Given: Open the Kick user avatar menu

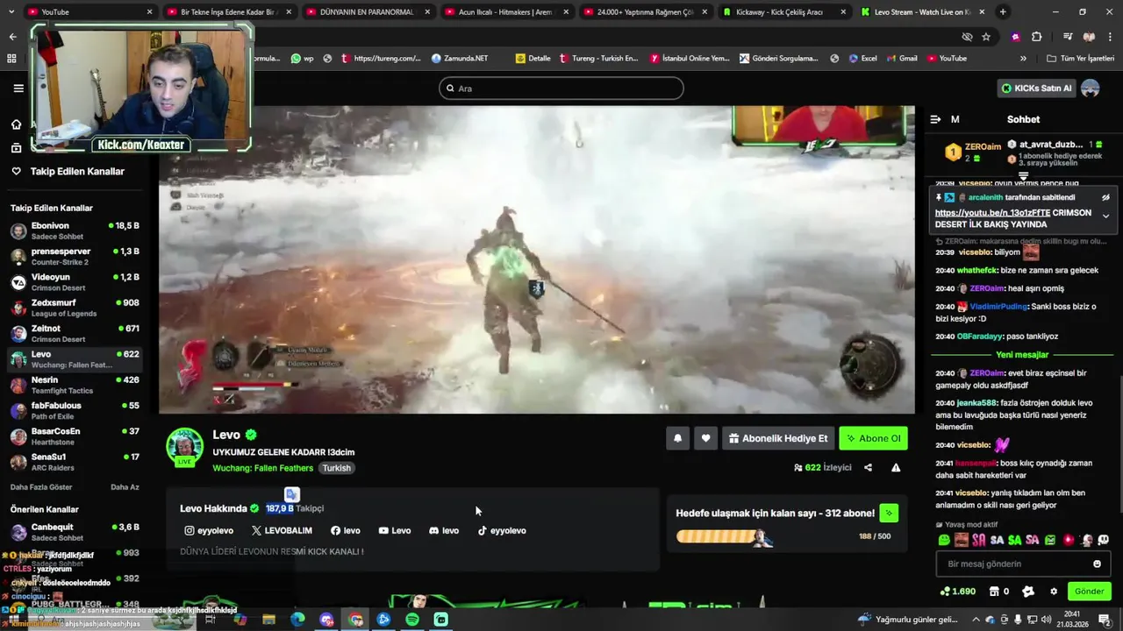Looking at the screenshot, I should [1091, 89].
